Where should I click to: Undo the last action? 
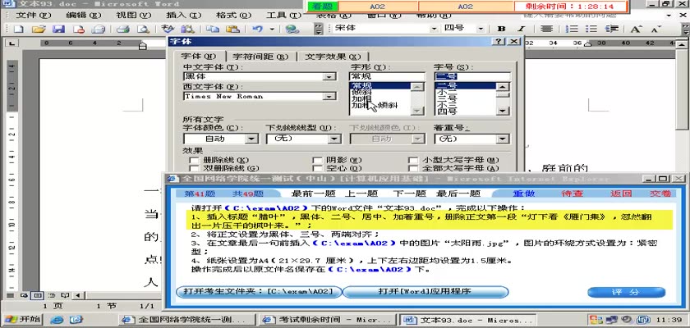click(257, 29)
